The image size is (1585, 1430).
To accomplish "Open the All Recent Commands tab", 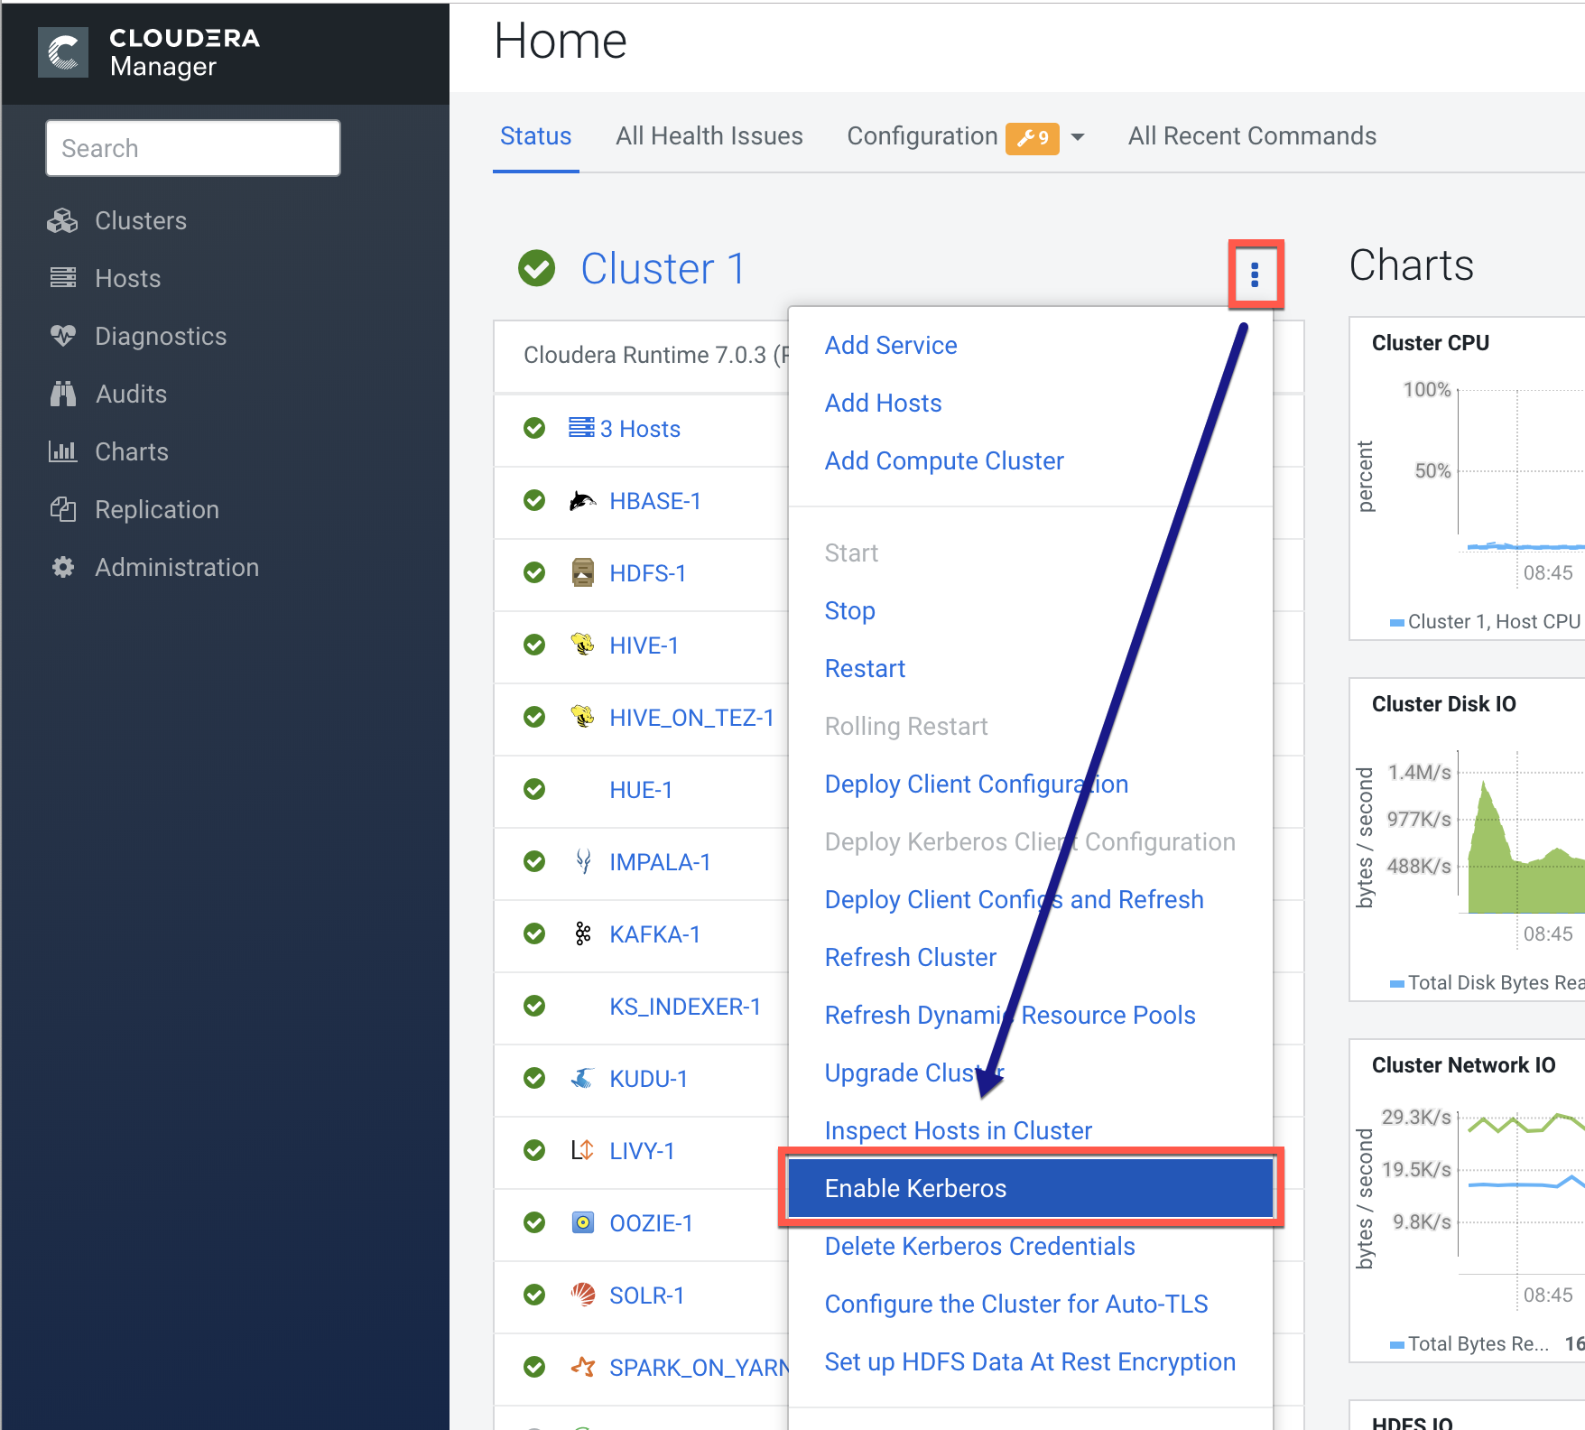I will pos(1251,136).
